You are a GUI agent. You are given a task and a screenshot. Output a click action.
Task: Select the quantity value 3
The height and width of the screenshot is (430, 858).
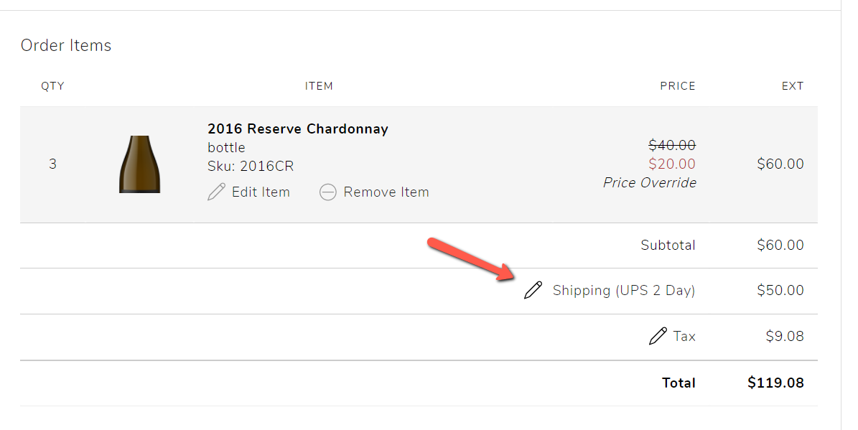click(52, 164)
